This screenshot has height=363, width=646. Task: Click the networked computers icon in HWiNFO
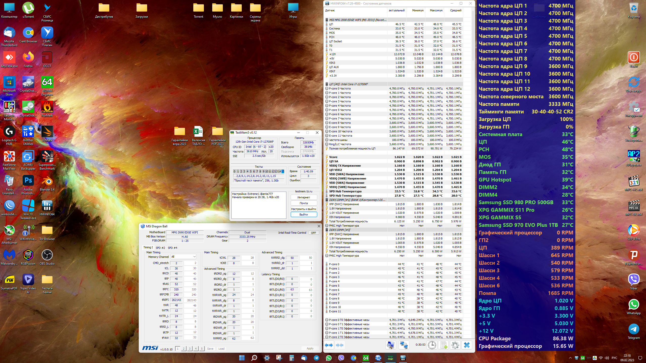[403, 345]
